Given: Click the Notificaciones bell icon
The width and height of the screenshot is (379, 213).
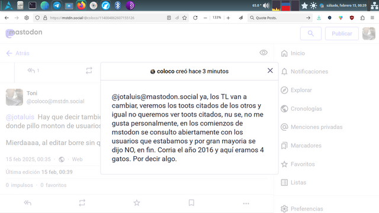Looking at the screenshot, I should (284, 72).
